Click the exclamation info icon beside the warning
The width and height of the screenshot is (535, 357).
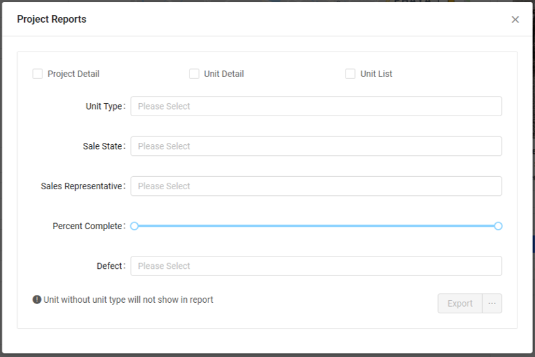pyautogui.click(x=37, y=300)
